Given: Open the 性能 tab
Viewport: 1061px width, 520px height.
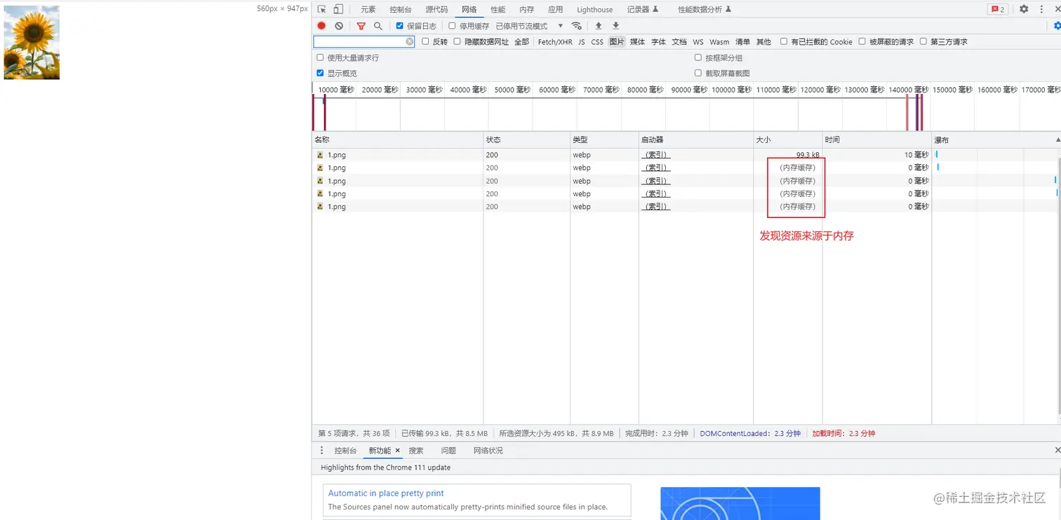Looking at the screenshot, I should tap(498, 9).
